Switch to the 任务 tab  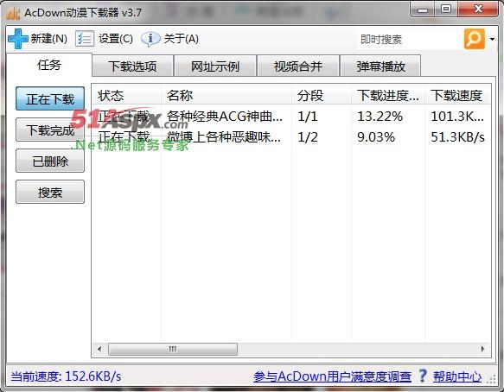[49, 65]
